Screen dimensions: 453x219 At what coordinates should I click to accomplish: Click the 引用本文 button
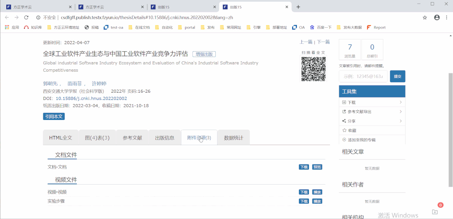pyautogui.click(x=54, y=116)
